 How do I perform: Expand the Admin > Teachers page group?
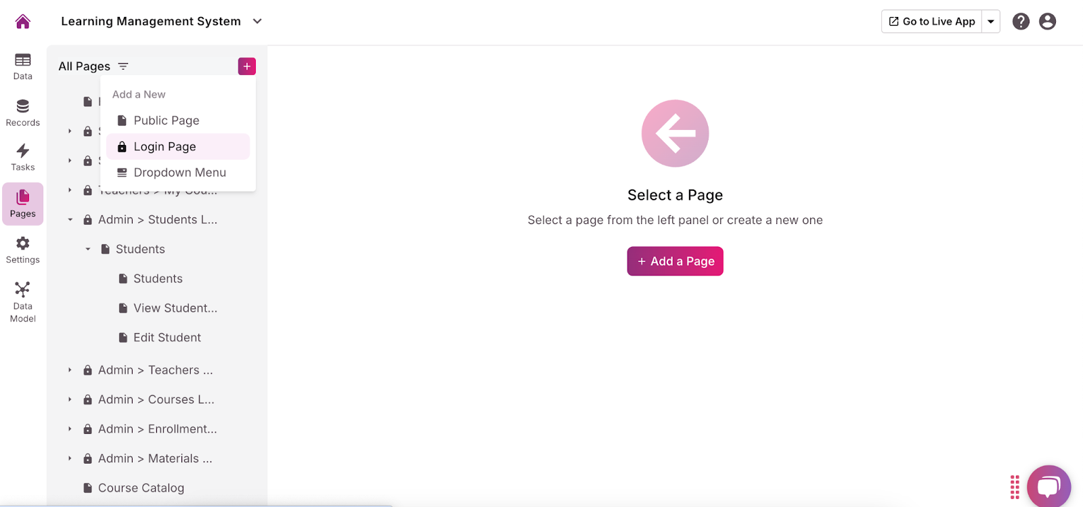tap(70, 370)
